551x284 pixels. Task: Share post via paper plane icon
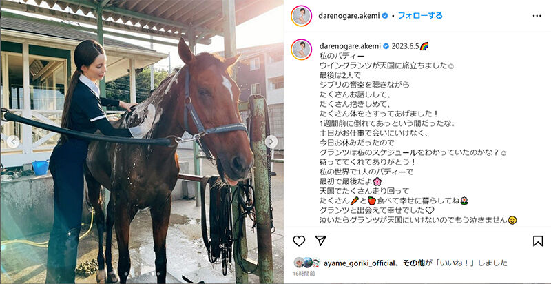[320, 241]
